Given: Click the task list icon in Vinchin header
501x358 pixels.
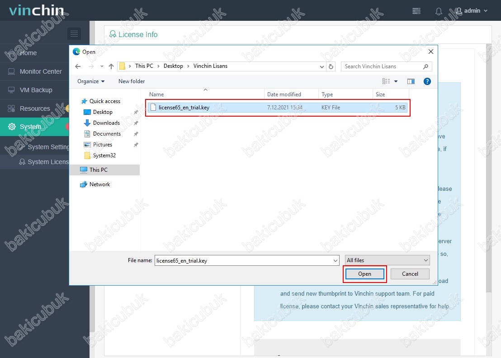Looking at the screenshot, I should (x=416, y=11).
